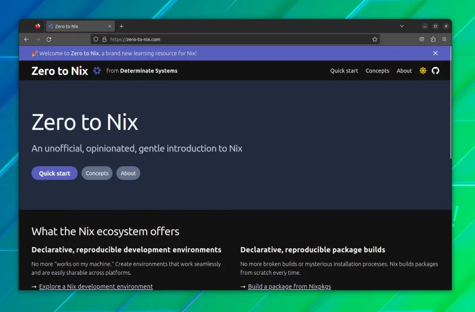The width and height of the screenshot is (475, 312).
Task: Dismiss the welcome announcement banner
Action: [x=435, y=53]
